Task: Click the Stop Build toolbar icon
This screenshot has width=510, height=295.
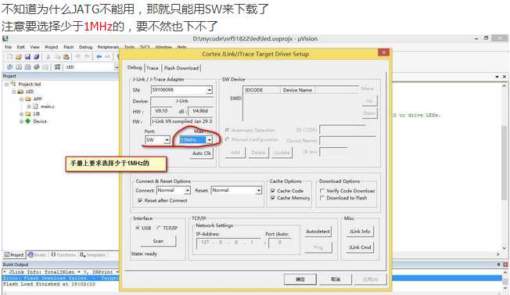Action: tap(45, 67)
